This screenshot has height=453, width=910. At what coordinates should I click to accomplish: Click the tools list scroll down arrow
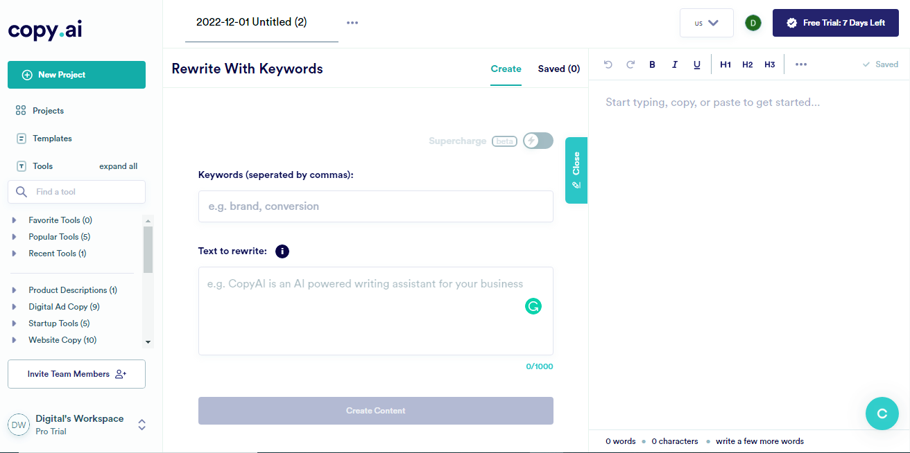[x=148, y=342]
